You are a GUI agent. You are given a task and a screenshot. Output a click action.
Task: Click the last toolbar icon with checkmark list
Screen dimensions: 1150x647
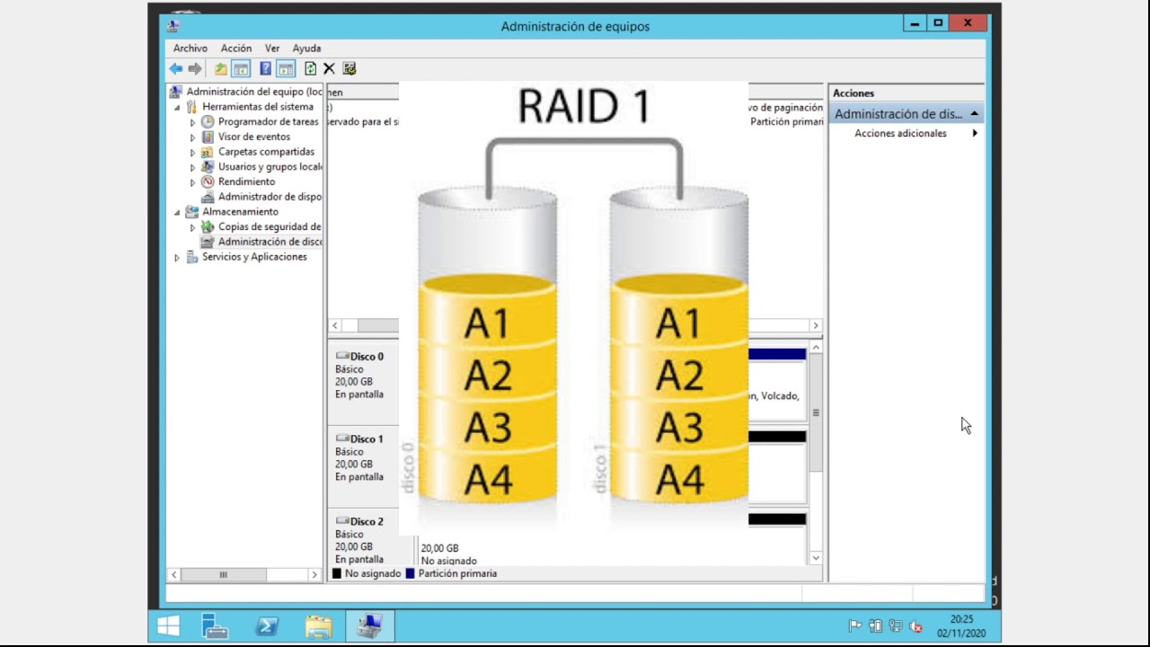pos(349,68)
